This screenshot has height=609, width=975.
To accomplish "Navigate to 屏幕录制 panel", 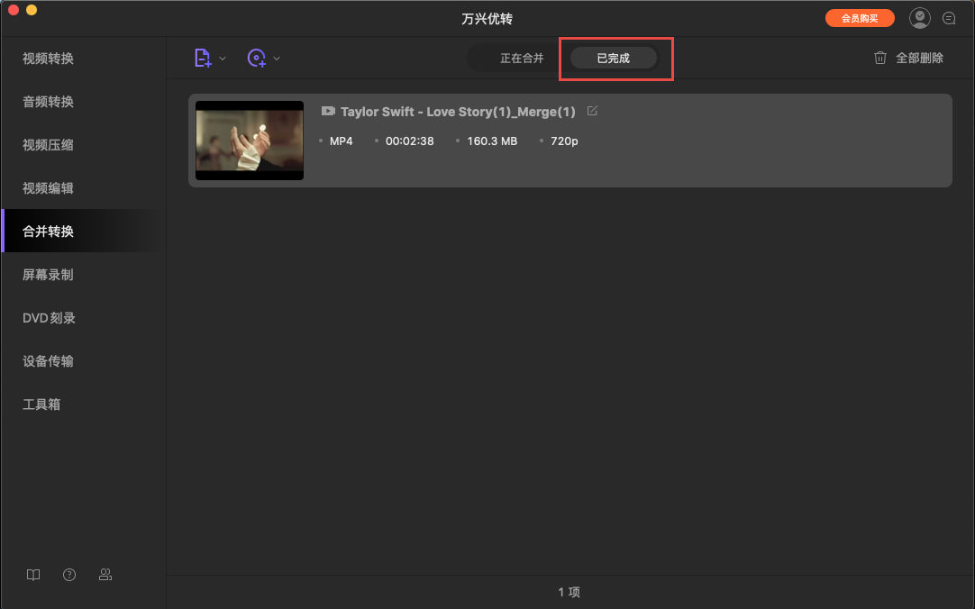I will tap(48, 275).
